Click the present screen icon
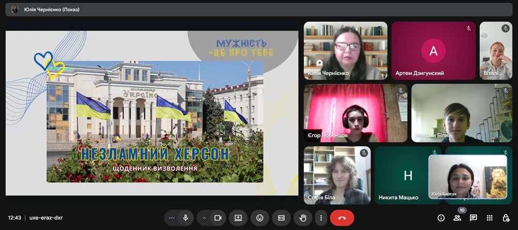 click(x=238, y=218)
